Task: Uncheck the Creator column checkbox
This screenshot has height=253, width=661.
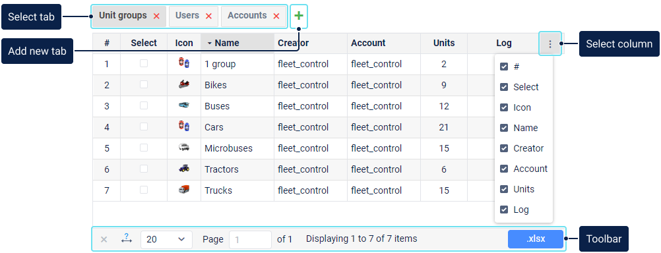Action: click(504, 148)
